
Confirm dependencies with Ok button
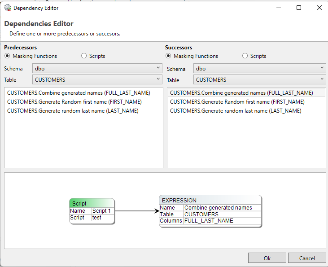[x=267, y=258]
